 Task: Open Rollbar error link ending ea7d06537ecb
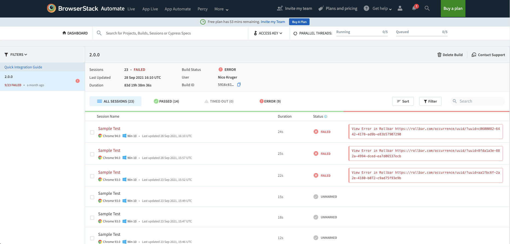click(x=426, y=153)
